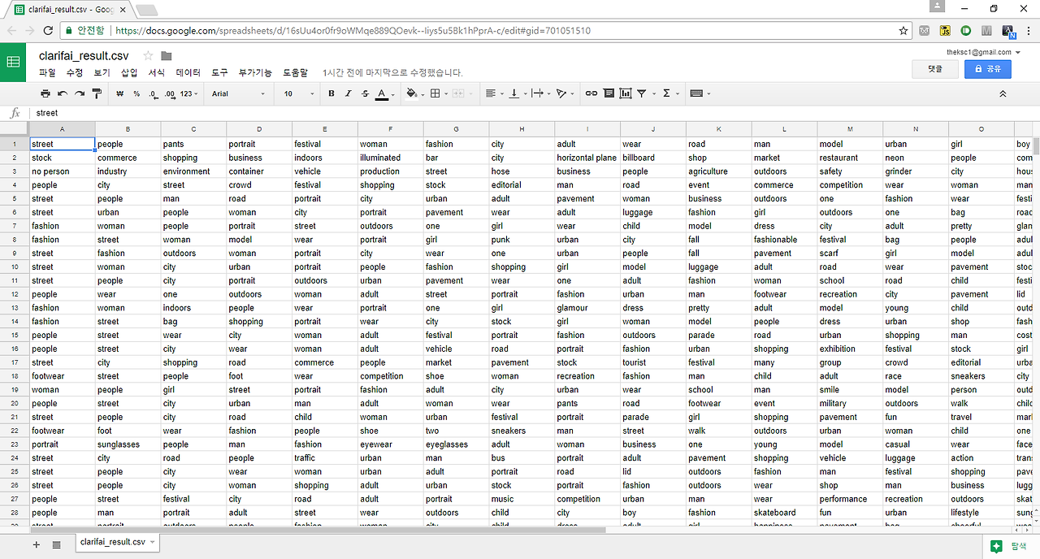Open the 데이터 (Data) menu
The width and height of the screenshot is (1040, 559).
(x=188, y=72)
